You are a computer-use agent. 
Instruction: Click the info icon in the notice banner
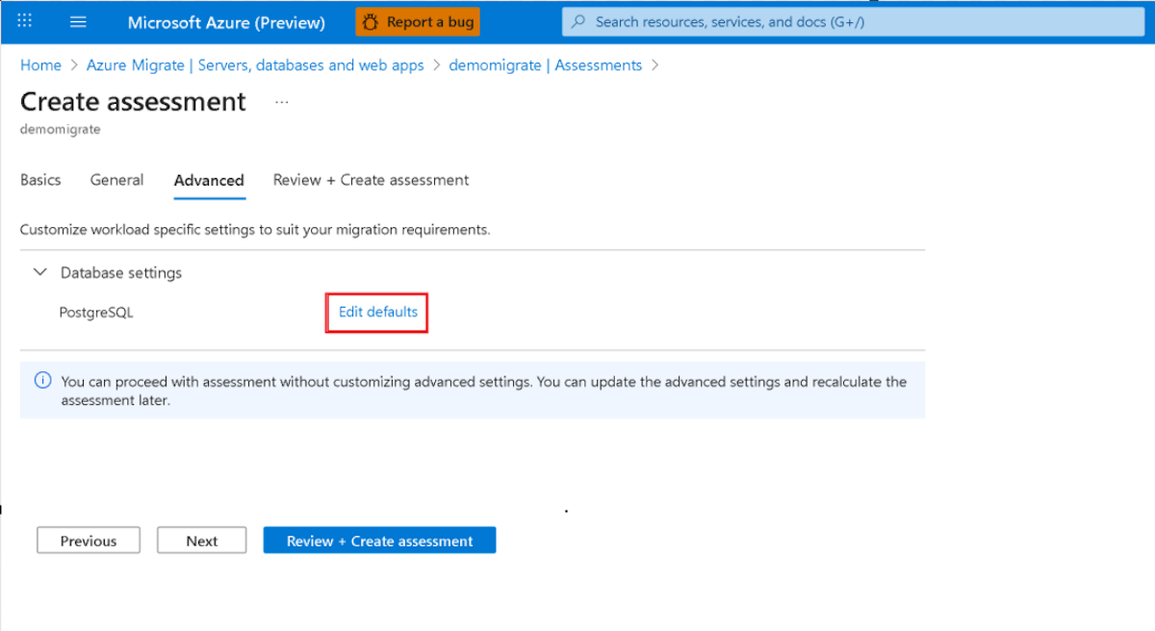pos(42,381)
